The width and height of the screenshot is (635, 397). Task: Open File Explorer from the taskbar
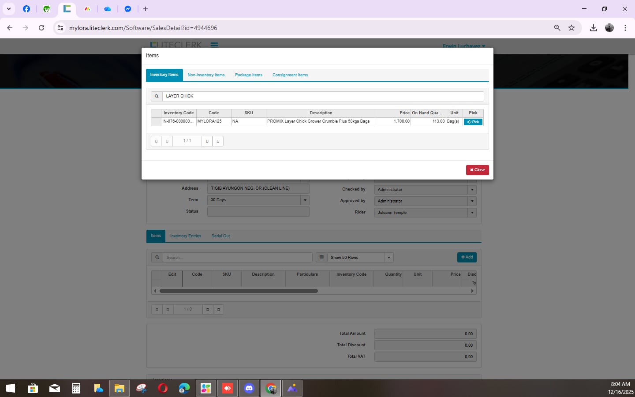click(120, 388)
